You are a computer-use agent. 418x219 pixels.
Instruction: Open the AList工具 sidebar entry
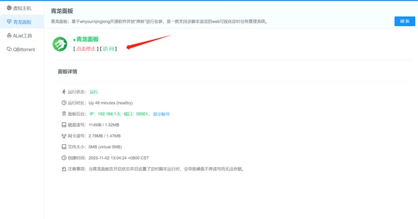point(19,36)
